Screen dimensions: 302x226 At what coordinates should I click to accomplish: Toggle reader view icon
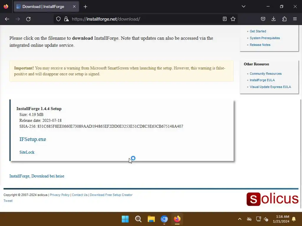click(x=224, y=19)
